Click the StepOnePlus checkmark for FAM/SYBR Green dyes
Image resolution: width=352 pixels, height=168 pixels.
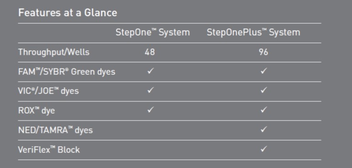click(264, 72)
